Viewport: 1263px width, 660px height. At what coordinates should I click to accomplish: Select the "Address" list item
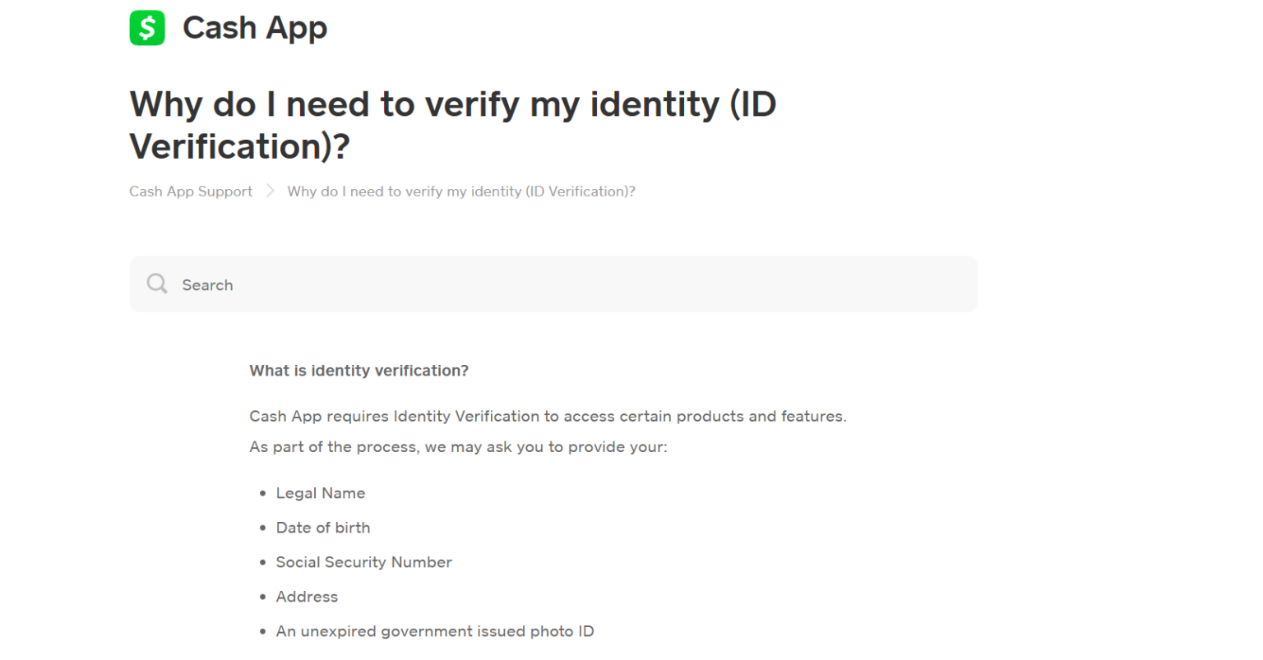coord(307,597)
